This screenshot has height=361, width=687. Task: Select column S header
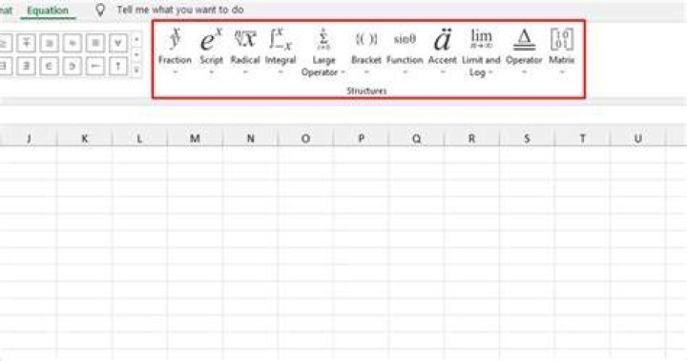tap(527, 138)
